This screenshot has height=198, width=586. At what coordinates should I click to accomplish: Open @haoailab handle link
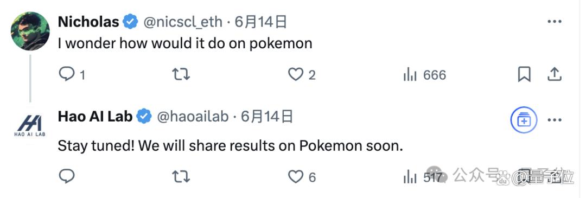(193, 117)
